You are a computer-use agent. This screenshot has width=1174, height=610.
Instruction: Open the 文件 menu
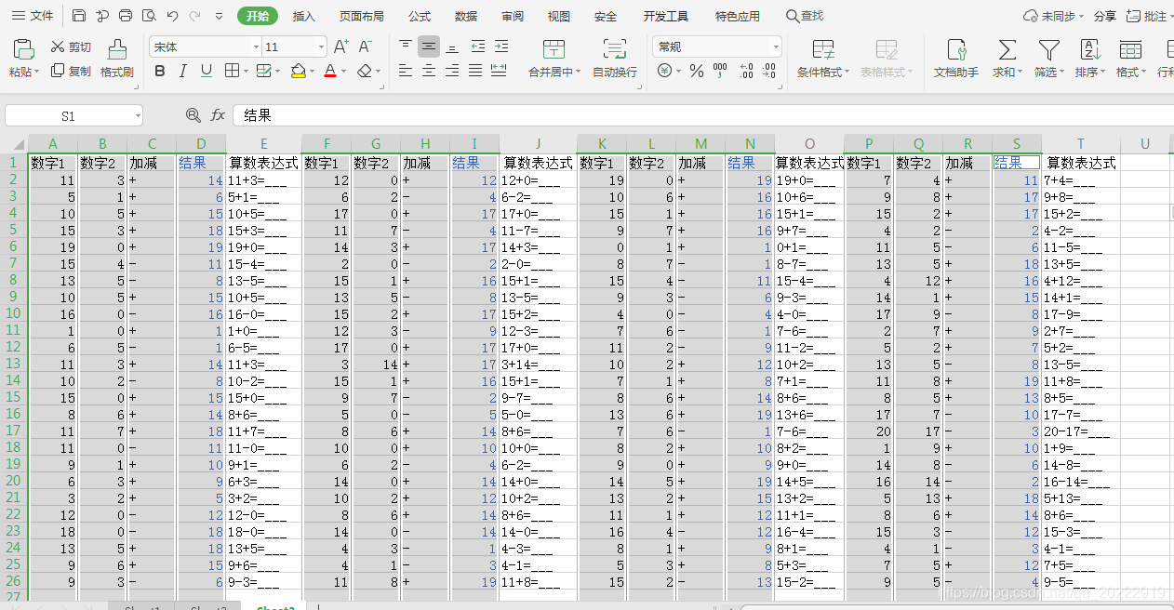33,16
